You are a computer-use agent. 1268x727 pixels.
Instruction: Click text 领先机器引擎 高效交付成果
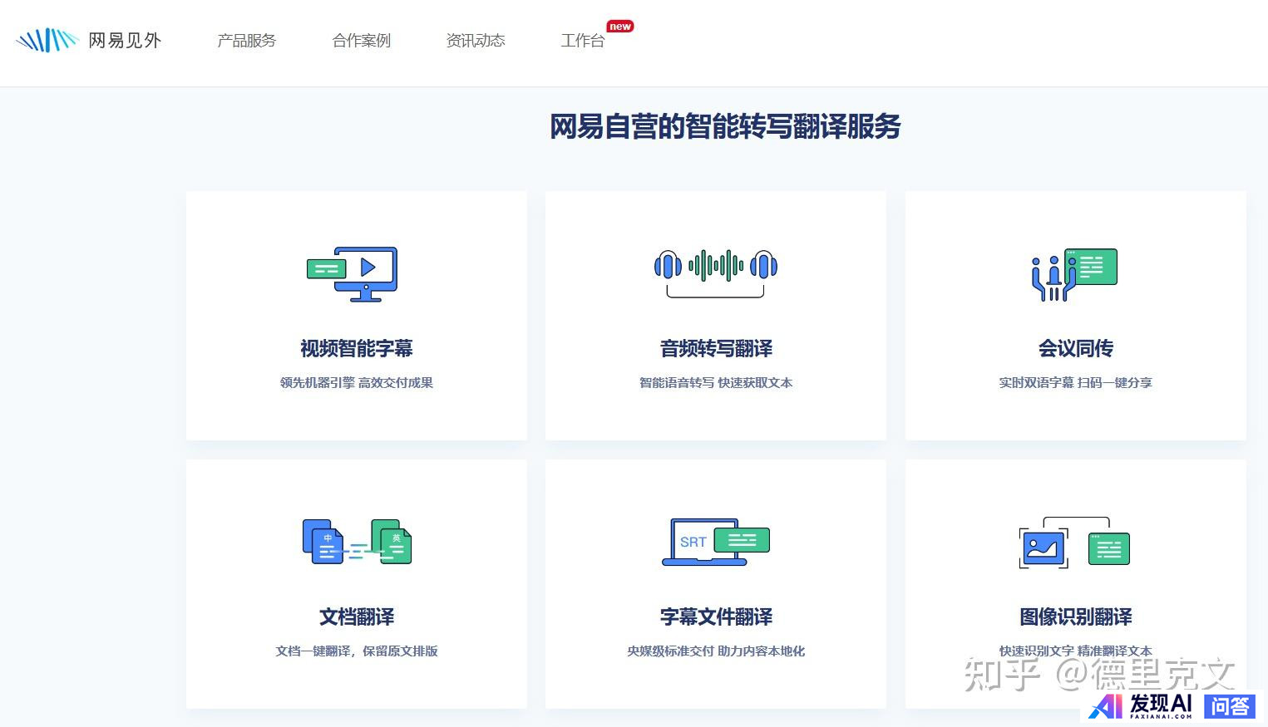[x=357, y=383]
